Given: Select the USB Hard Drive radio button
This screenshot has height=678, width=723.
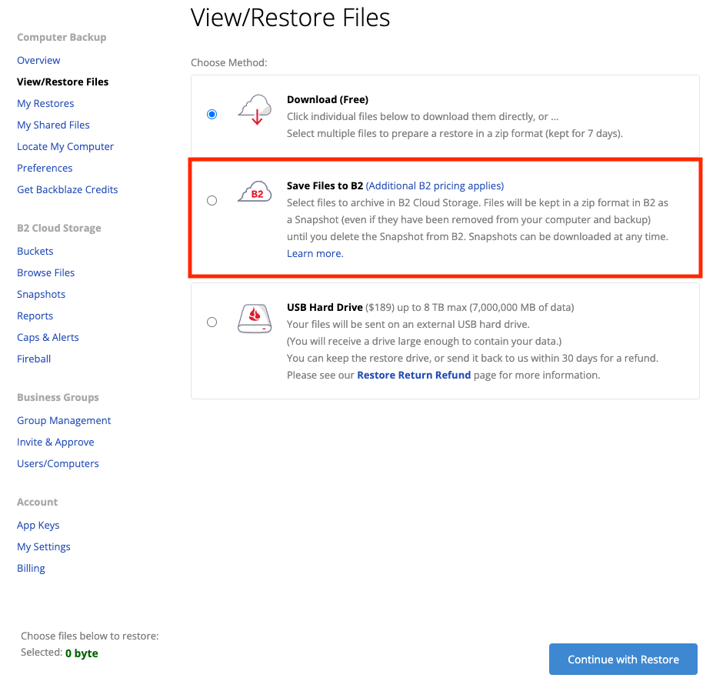Looking at the screenshot, I should pos(212,322).
